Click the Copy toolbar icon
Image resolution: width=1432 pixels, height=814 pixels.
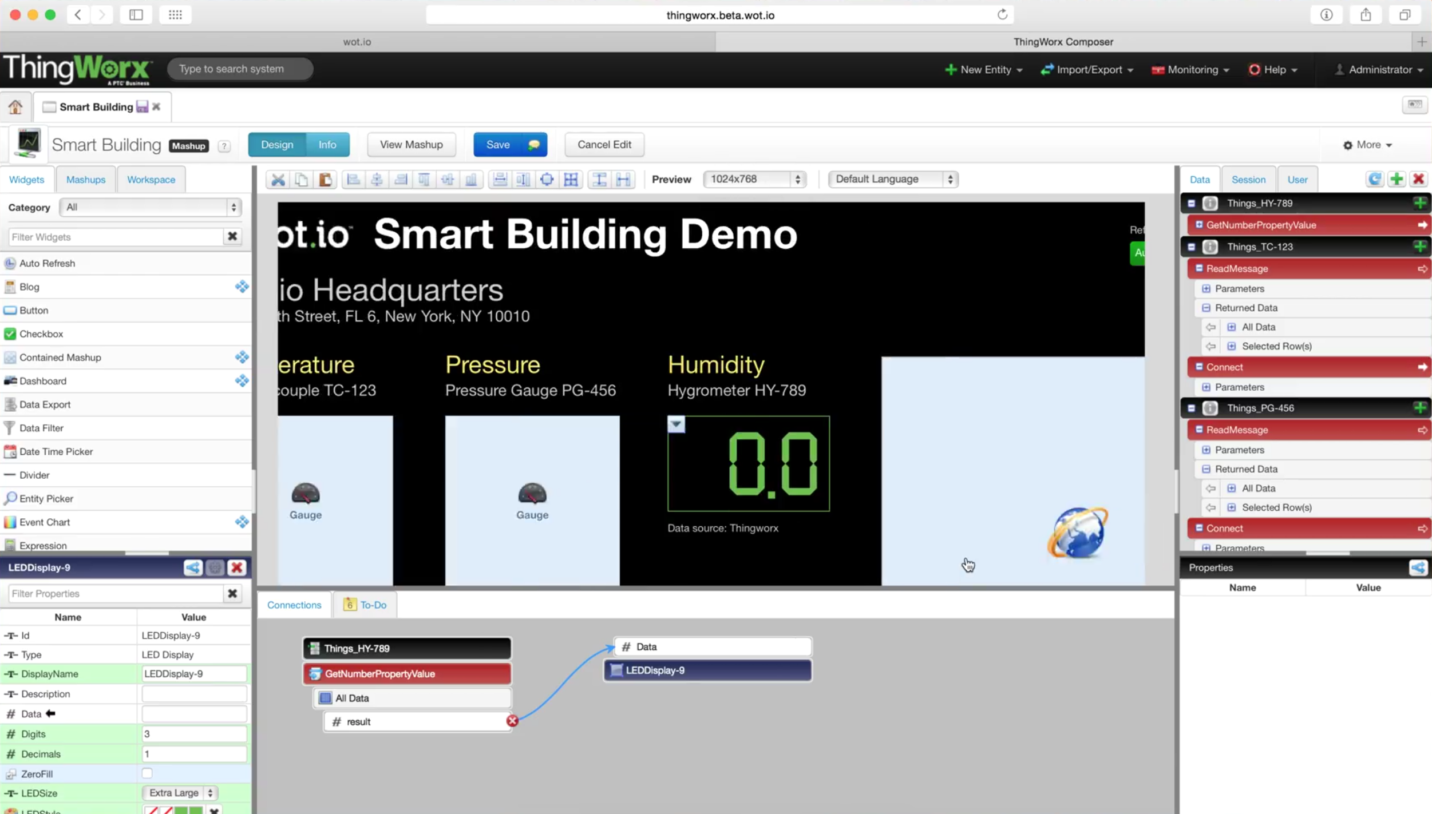[302, 180]
